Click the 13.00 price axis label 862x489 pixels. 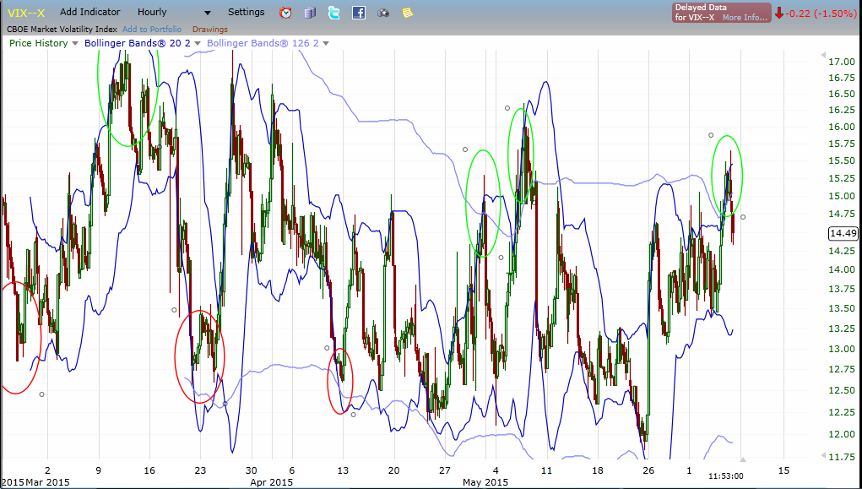pos(841,349)
